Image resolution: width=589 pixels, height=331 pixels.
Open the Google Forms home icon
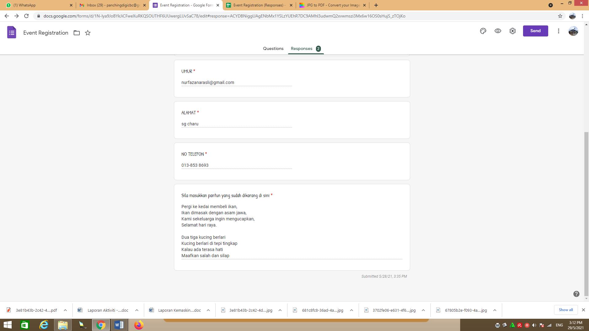click(x=12, y=32)
